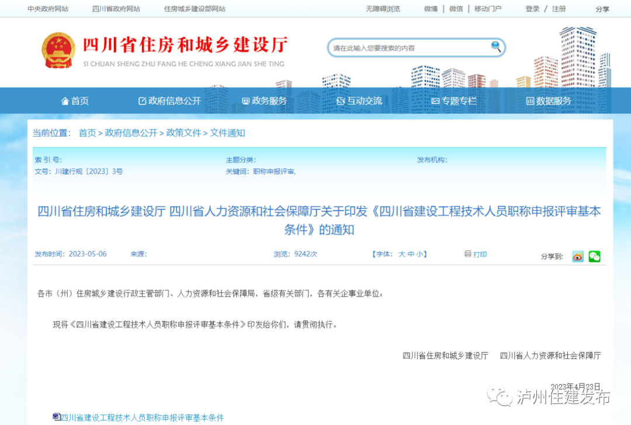Select the 首页 navigation tab
This screenshot has height=425, width=631.
point(80,100)
